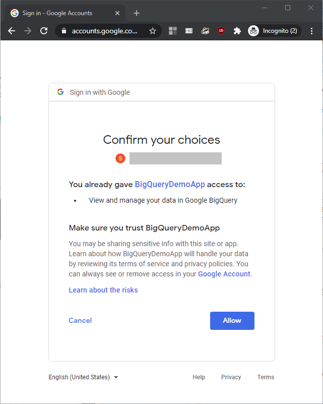Image resolution: width=323 pixels, height=404 pixels.
Task: Open the Help footer link
Action: [199, 377]
